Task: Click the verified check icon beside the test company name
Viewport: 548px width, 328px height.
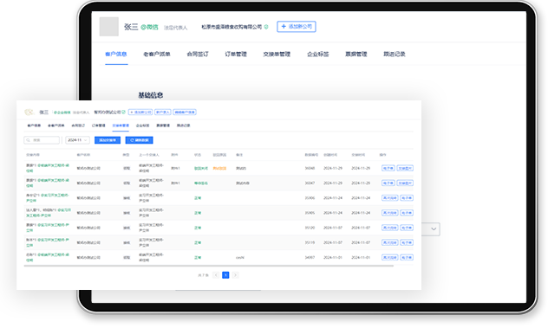Action: pyautogui.click(x=124, y=112)
